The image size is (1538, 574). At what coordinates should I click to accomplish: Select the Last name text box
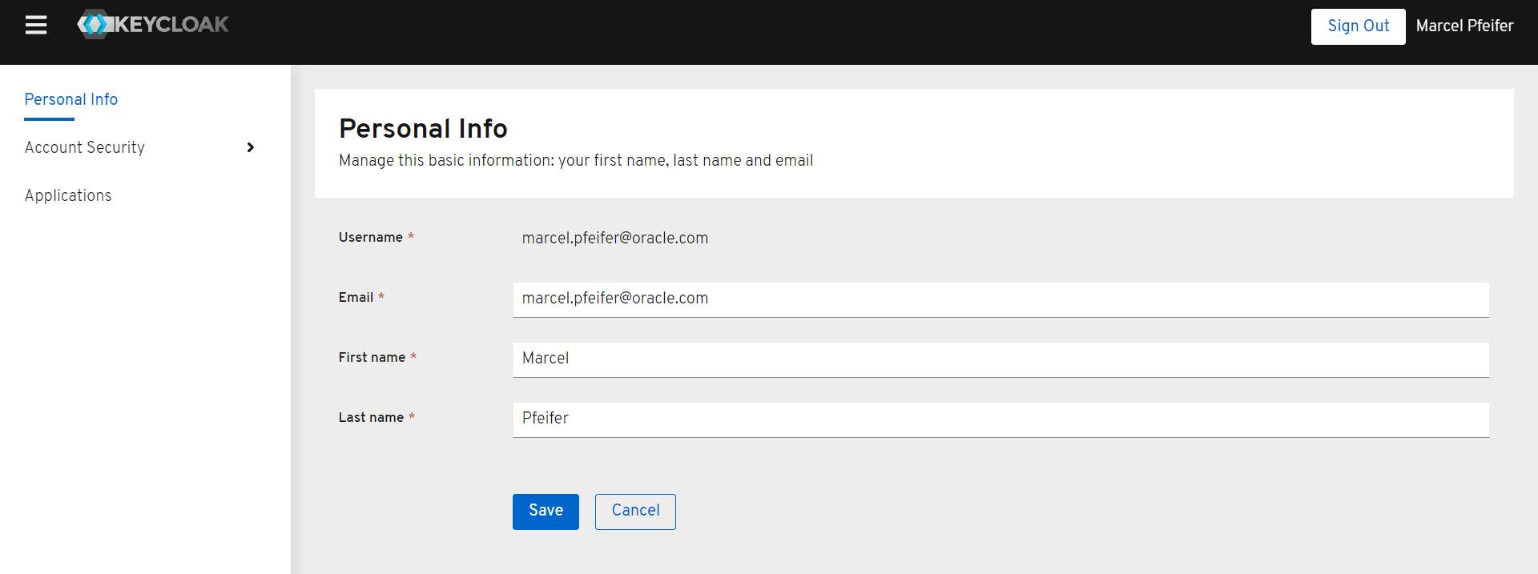(1001, 419)
